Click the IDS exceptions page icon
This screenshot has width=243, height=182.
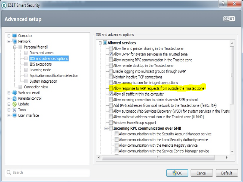[x=26, y=64]
